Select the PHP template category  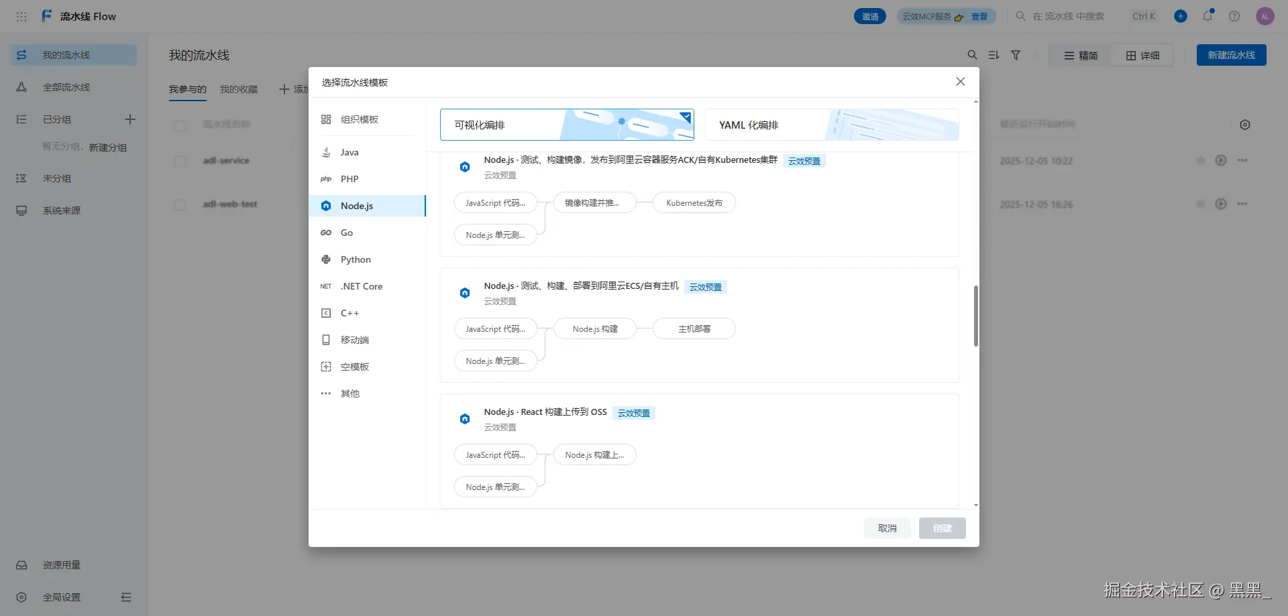click(x=367, y=179)
